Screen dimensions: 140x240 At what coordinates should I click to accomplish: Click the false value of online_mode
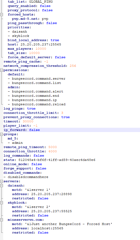[x=37, y=164]
